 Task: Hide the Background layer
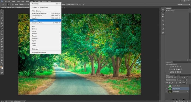coord(166,92)
